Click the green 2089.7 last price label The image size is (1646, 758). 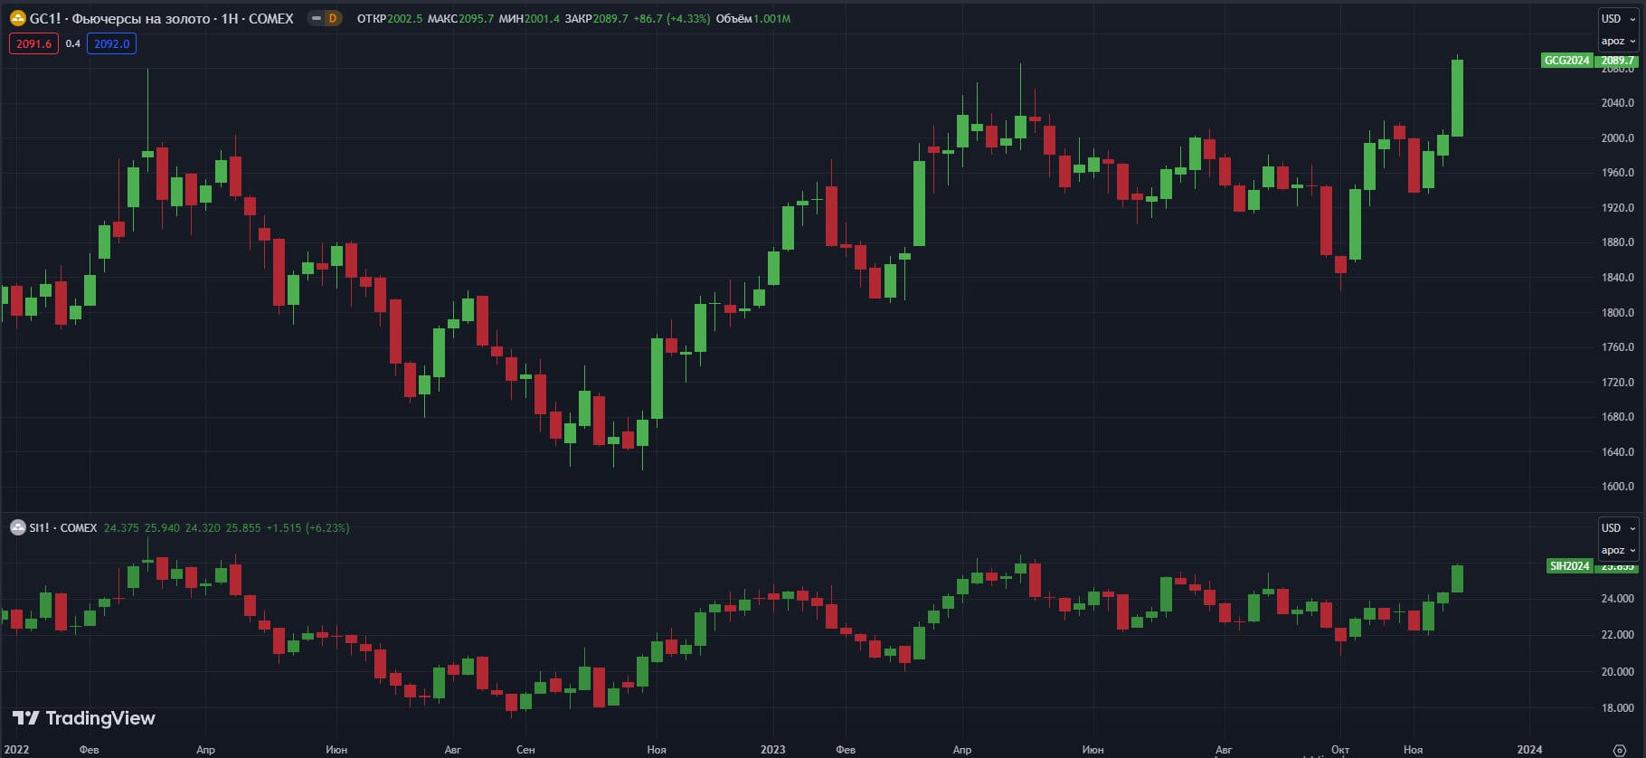pos(1617,61)
